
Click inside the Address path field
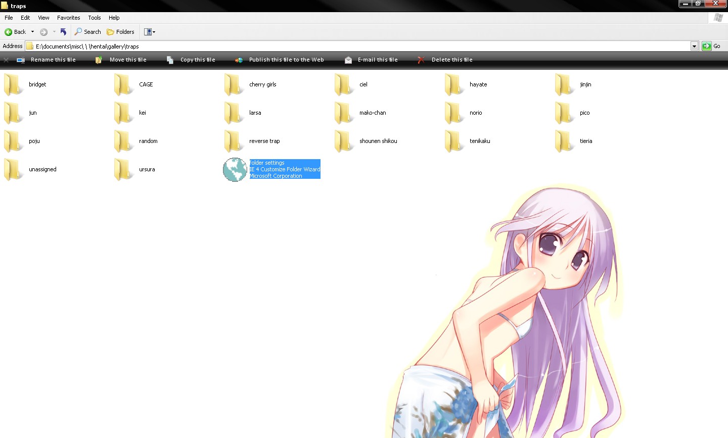[x=354, y=46]
